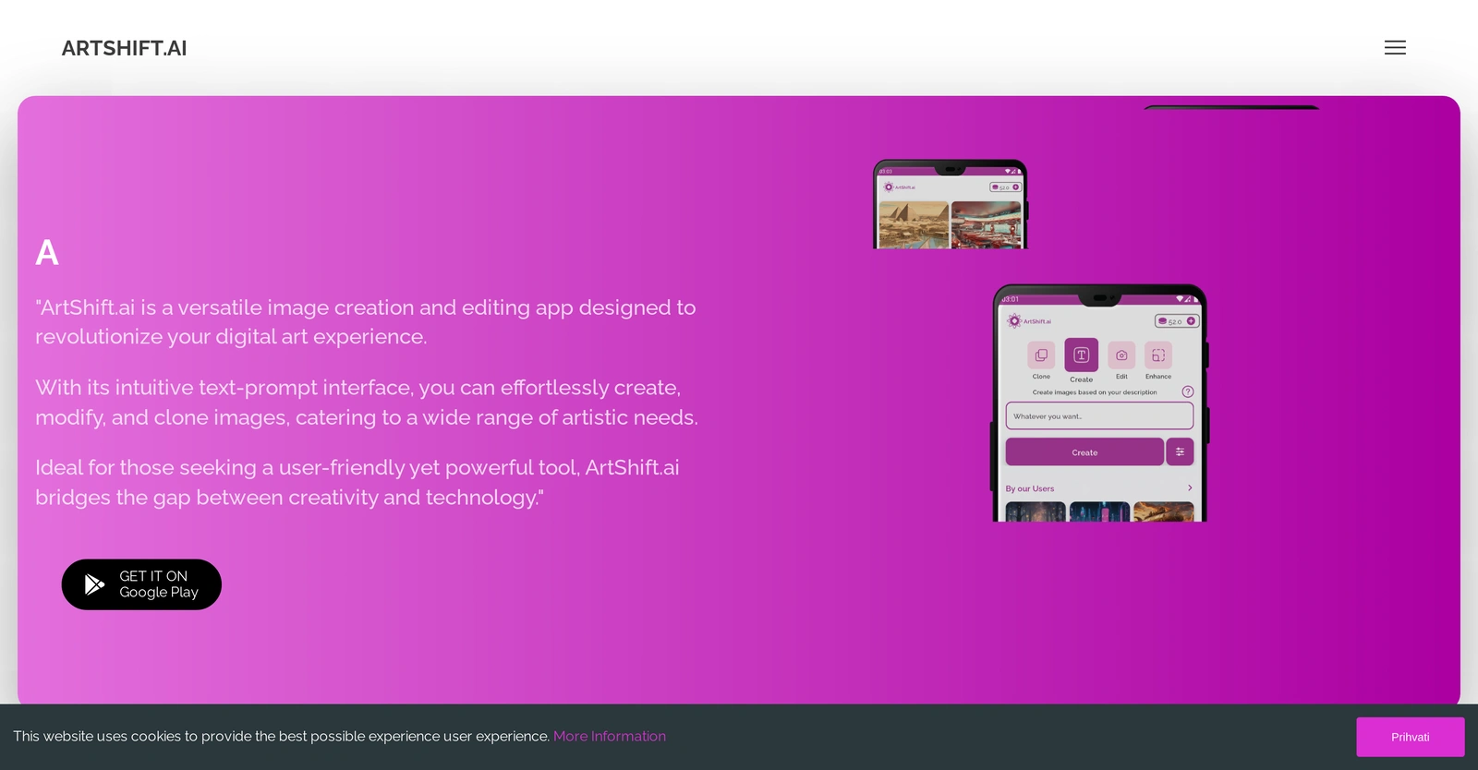Accept cookies with the Prihvati button
Screen dimensions: 1478x770
[x=1410, y=737]
